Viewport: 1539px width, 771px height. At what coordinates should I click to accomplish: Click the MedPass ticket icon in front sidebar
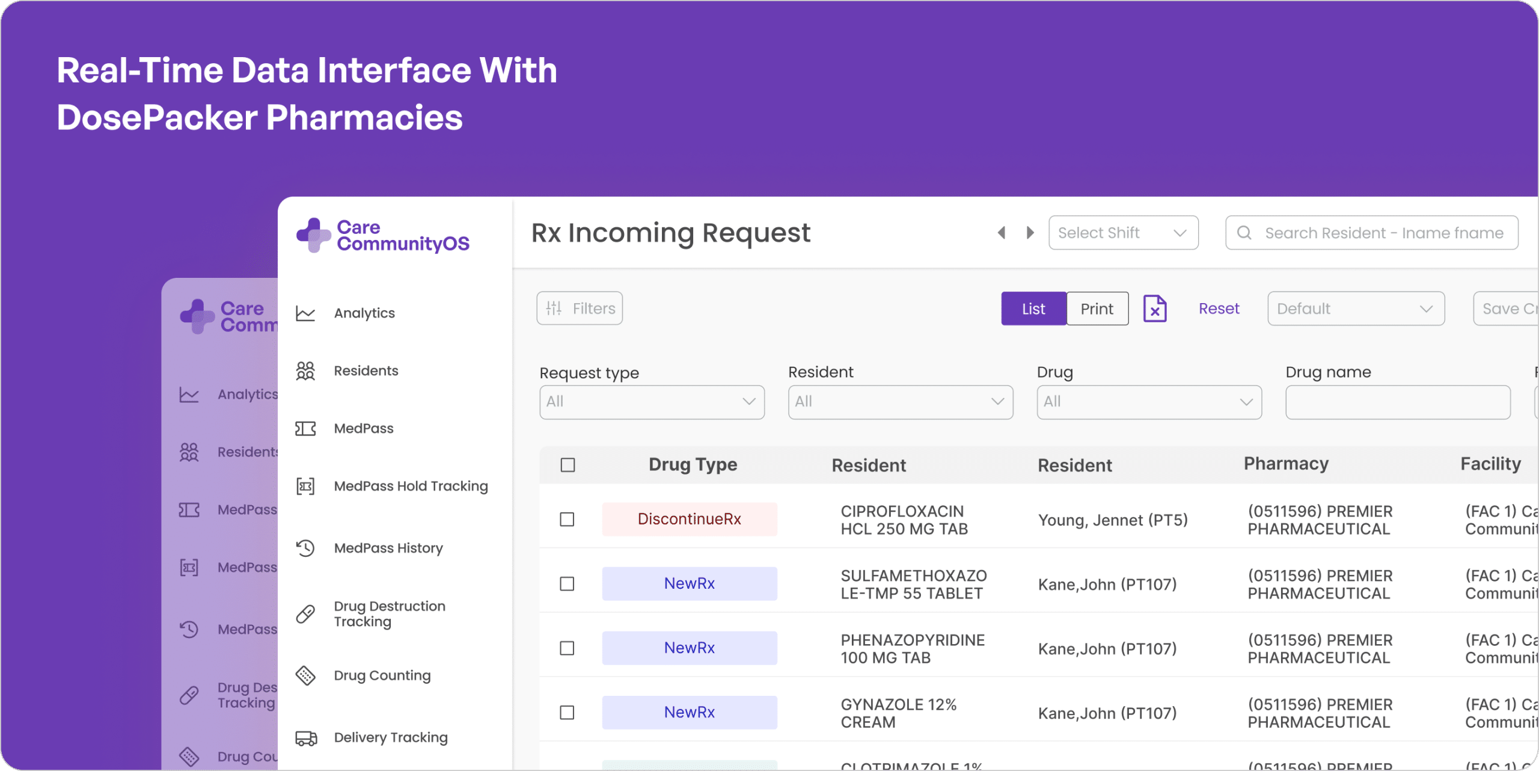(x=305, y=429)
